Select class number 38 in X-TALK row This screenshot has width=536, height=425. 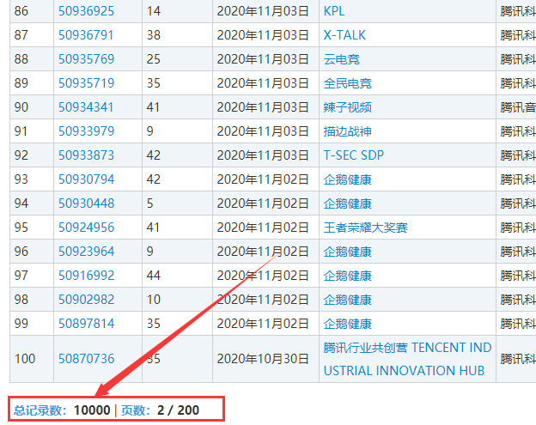coord(154,35)
